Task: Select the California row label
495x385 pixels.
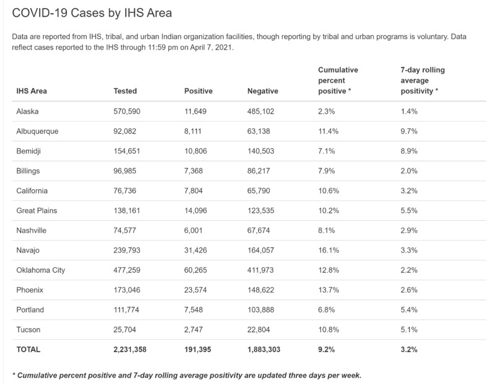Action: coord(32,191)
